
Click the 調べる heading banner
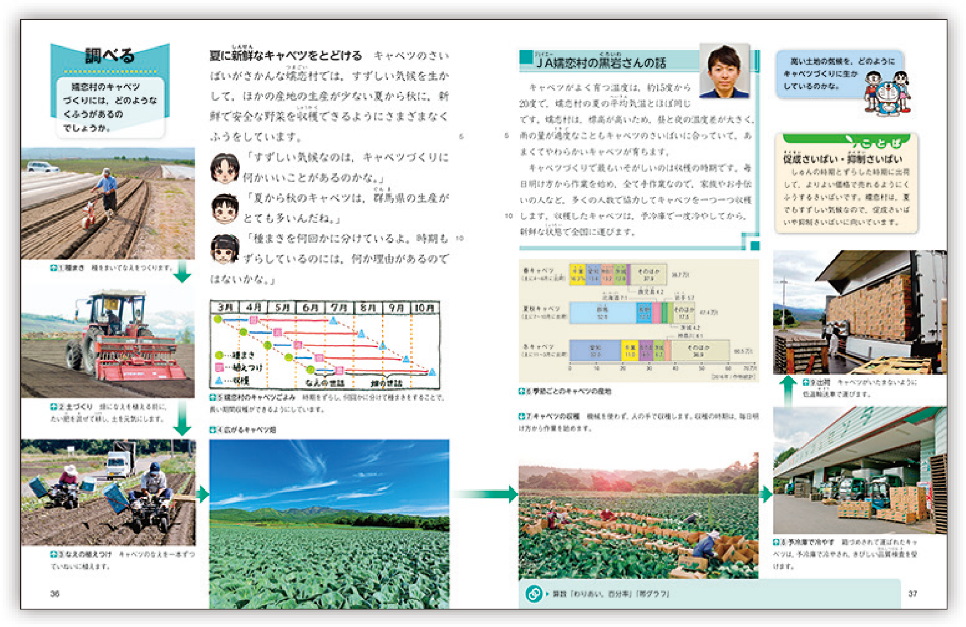[x=109, y=56]
